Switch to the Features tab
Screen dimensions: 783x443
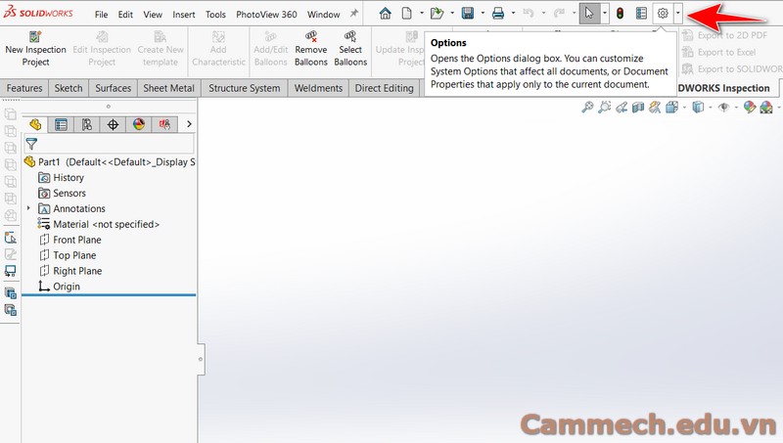pos(24,88)
